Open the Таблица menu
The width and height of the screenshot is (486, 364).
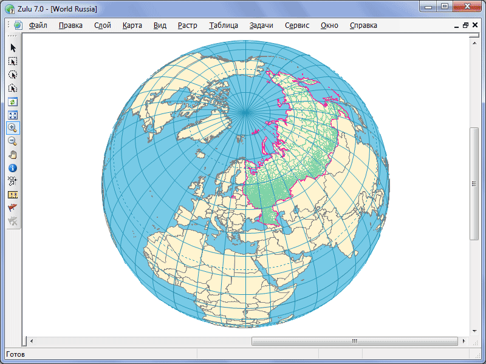click(223, 25)
